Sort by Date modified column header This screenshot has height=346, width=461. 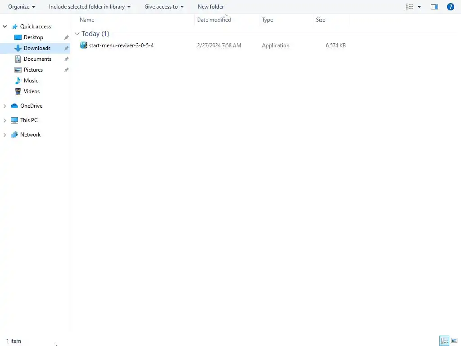point(214,20)
